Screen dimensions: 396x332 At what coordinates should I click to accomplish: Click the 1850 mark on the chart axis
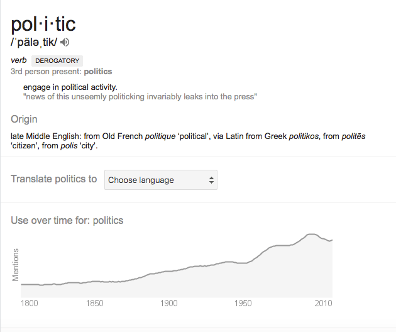95,304
